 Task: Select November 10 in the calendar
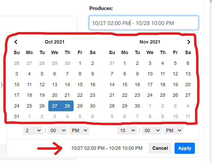pyautogui.click(x=150, y=74)
